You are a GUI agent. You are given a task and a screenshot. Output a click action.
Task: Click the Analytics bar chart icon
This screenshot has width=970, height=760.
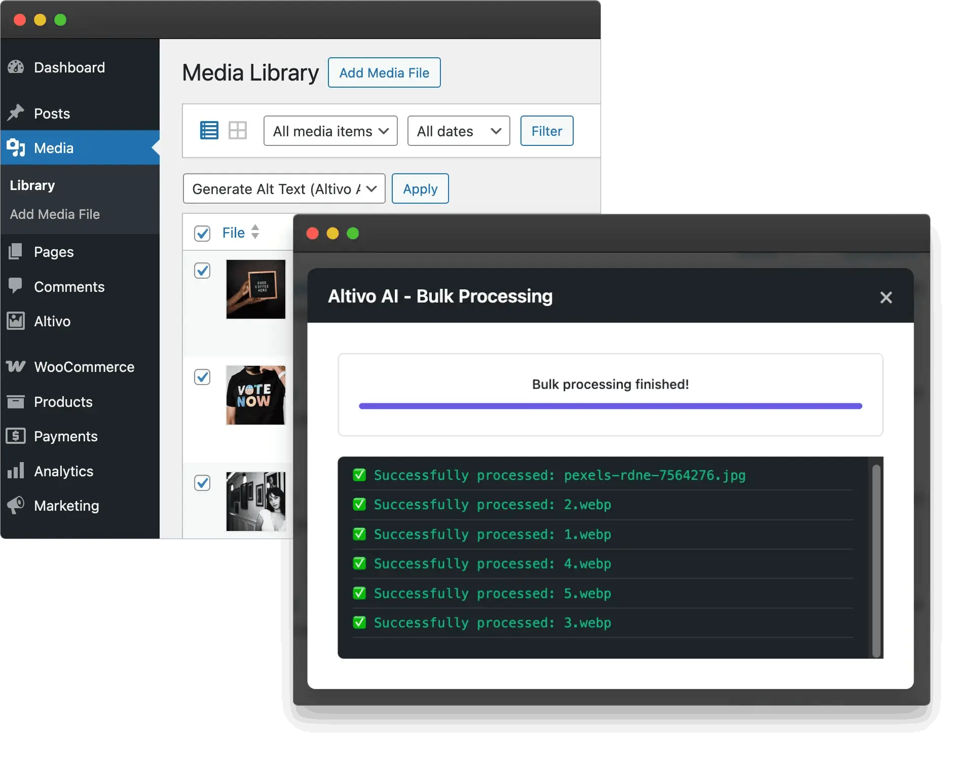click(x=16, y=470)
